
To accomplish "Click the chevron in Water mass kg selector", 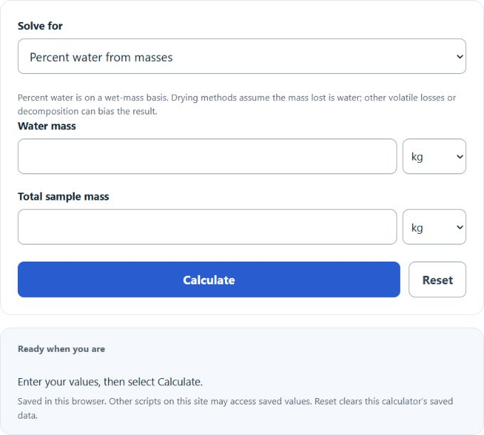I will point(460,157).
